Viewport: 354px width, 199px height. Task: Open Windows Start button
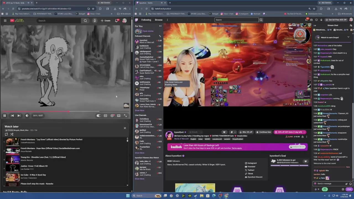[x=128, y=196]
